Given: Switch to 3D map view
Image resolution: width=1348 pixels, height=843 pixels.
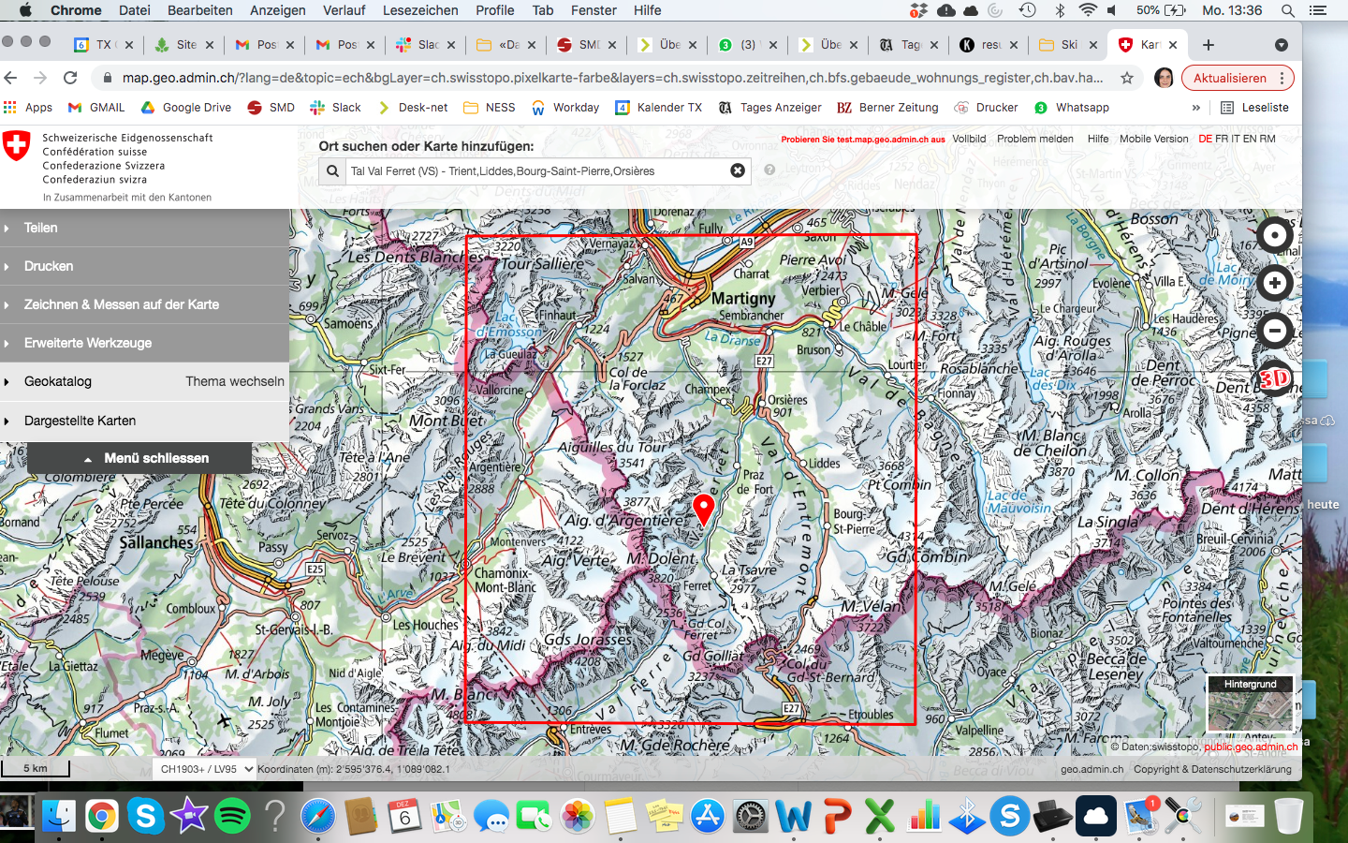Looking at the screenshot, I should (1274, 378).
